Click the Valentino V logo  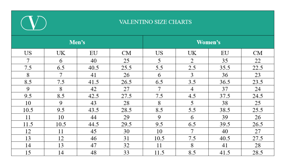click(x=34, y=23)
